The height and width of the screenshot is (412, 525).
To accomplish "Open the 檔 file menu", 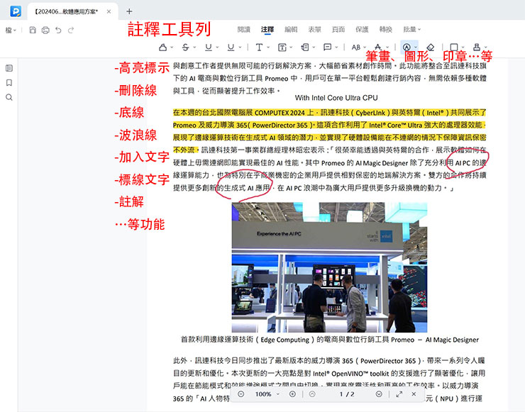I will 11,30.
